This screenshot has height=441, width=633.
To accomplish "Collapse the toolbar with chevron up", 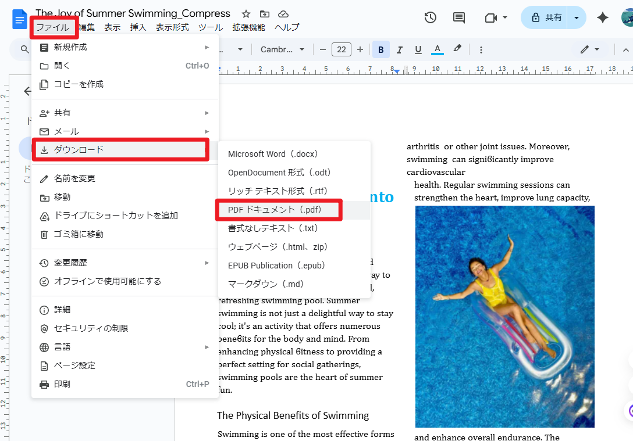I will pyautogui.click(x=626, y=50).
